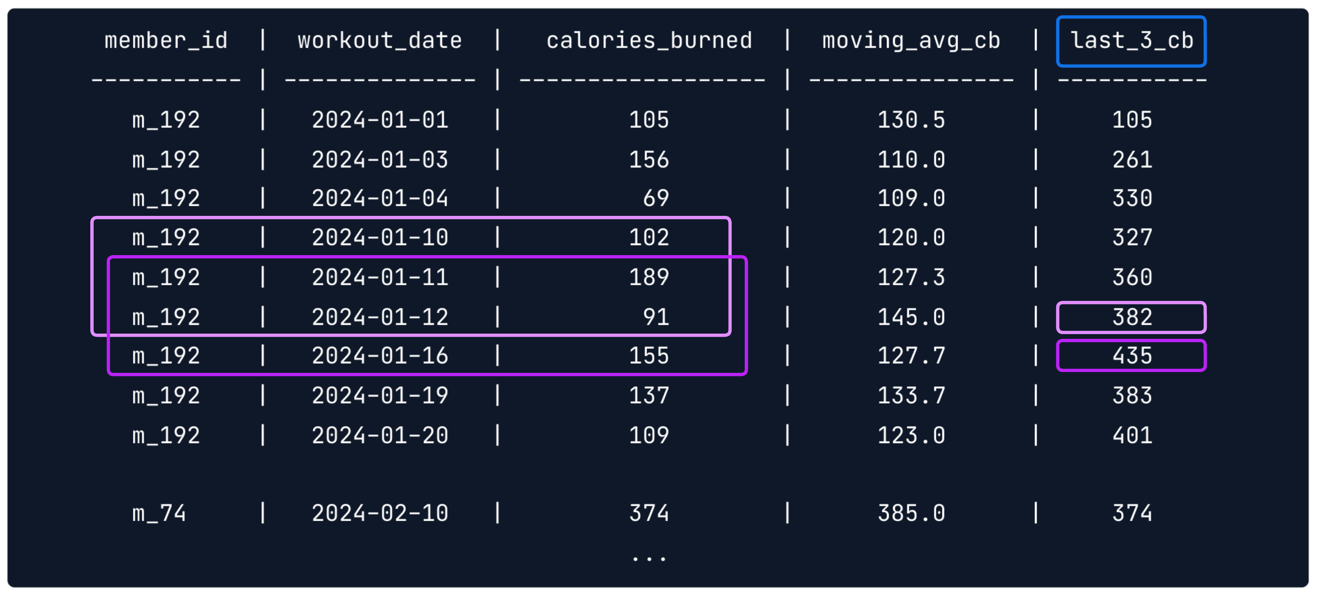Select calories value 69
Viewport: 1318px width, 597px height.
click(656, 198)
